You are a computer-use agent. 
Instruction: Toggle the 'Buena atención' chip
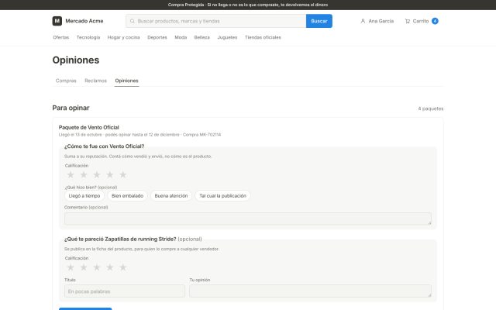pyautogui.click(x=171, y=196)
